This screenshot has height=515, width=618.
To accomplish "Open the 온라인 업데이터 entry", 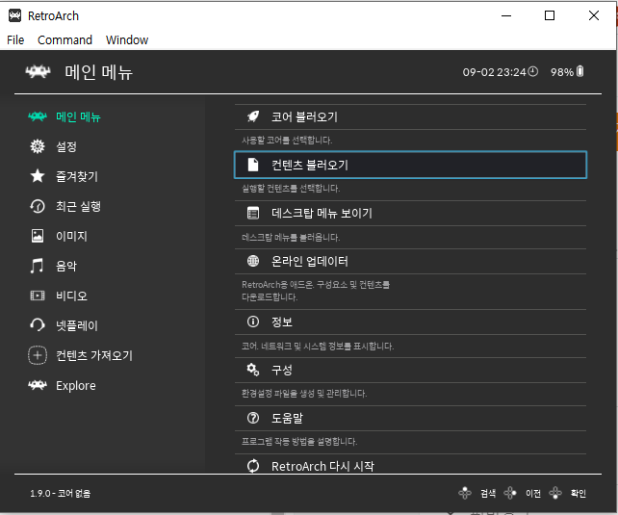I will click(410, 261).
